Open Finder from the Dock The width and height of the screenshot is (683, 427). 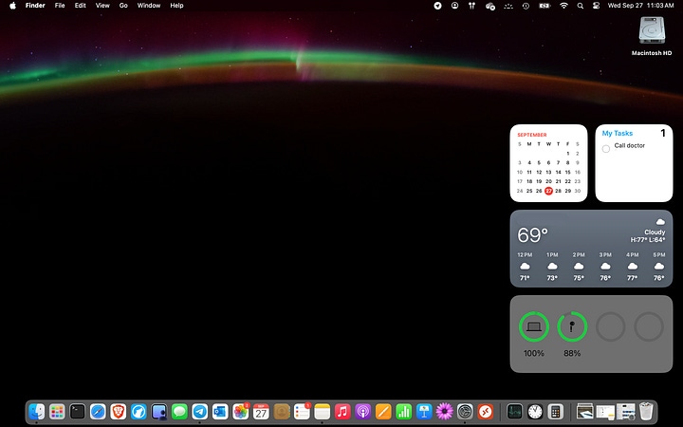[x=37, y=411]
